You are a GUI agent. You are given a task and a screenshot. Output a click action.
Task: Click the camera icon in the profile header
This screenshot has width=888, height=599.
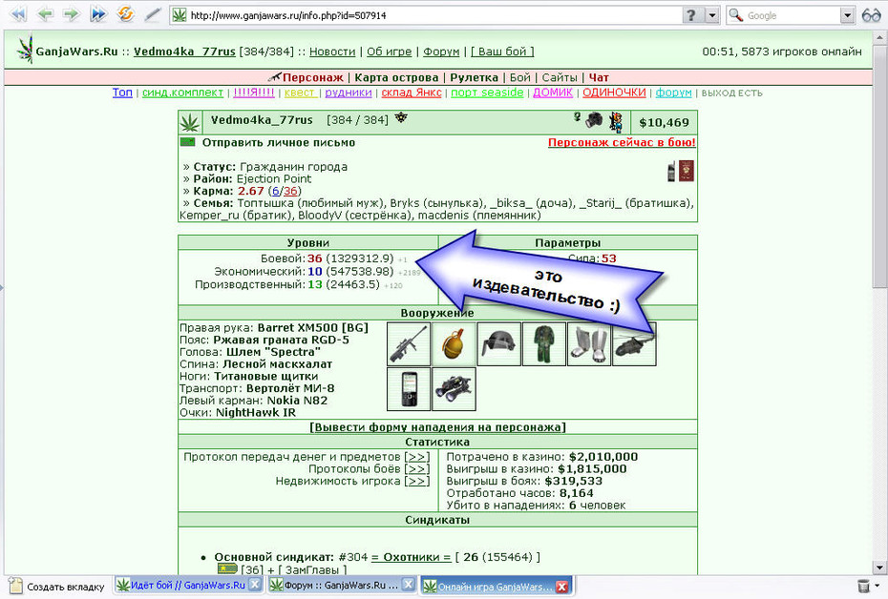coord(594,120)
